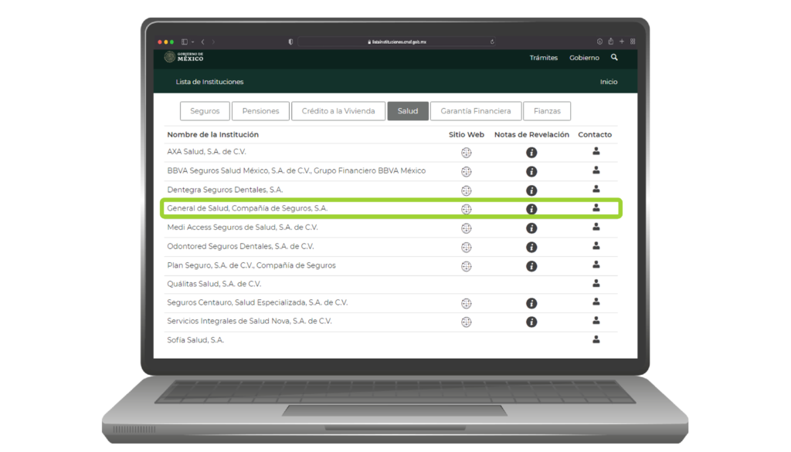View disclosure notes for BBVA Seguros Salud
791x452 pixels.
531,172
